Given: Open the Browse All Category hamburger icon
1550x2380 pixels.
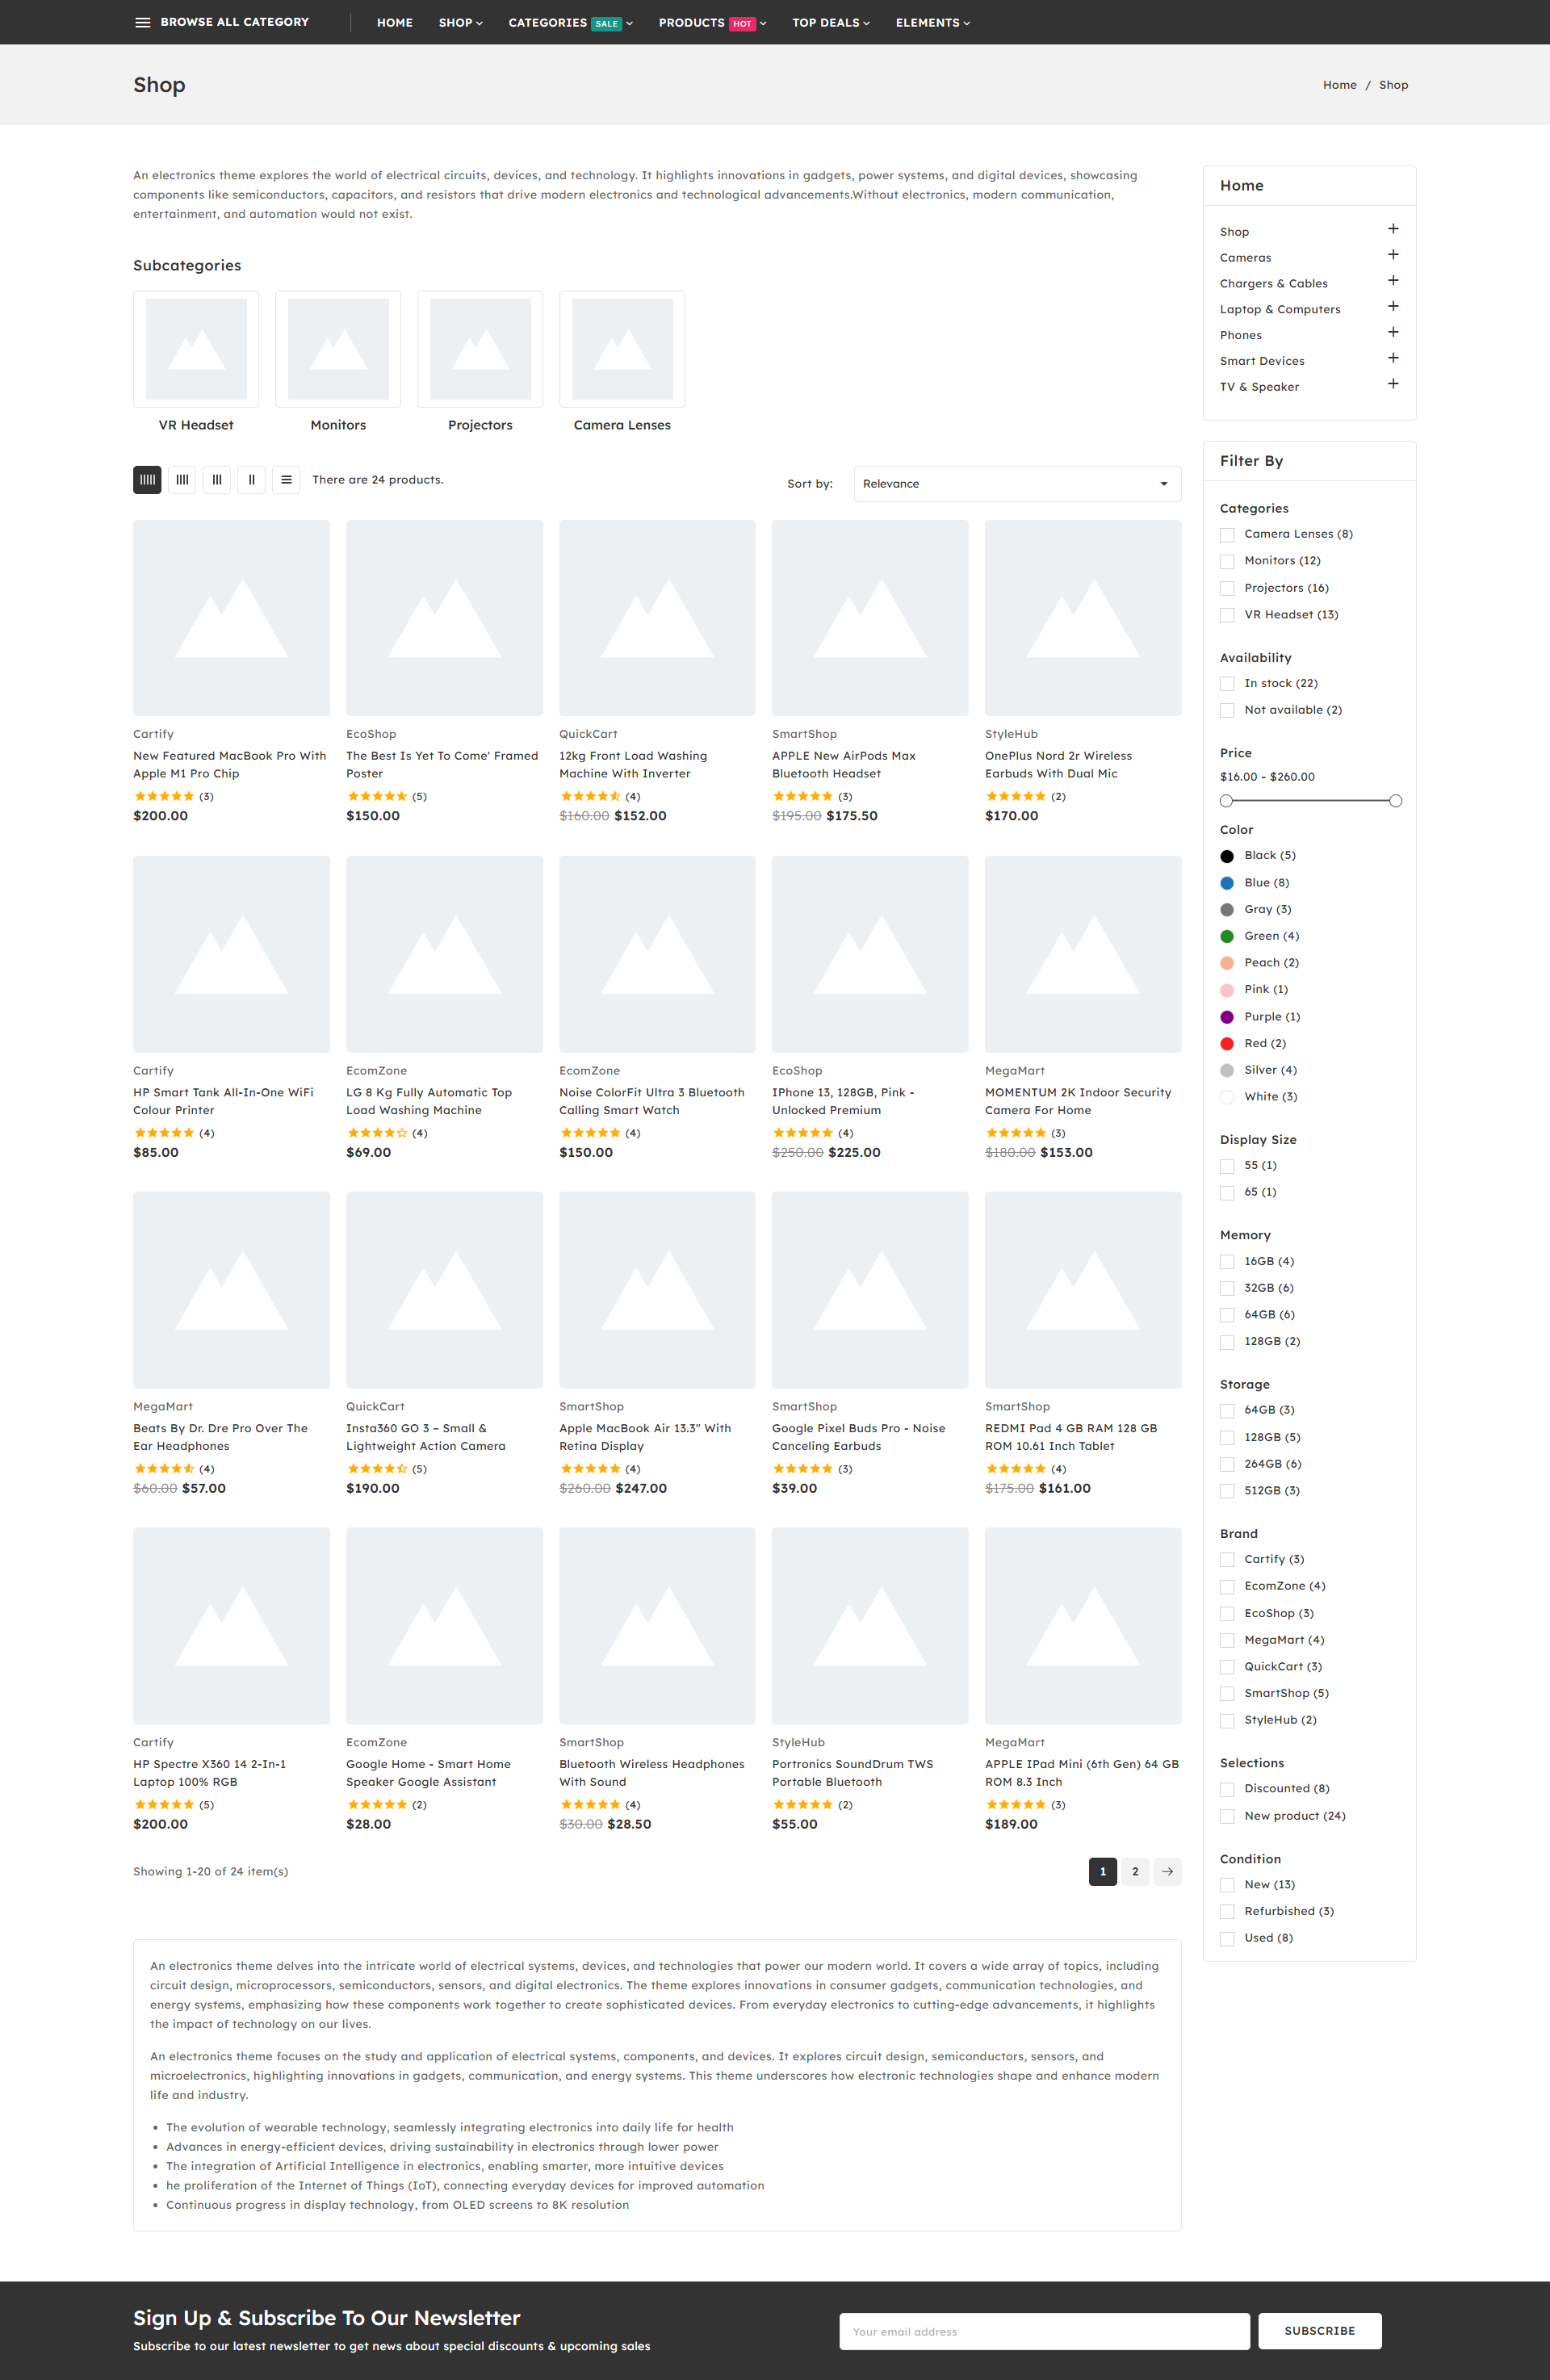Looking at the screenshot, I should (143, 22).
